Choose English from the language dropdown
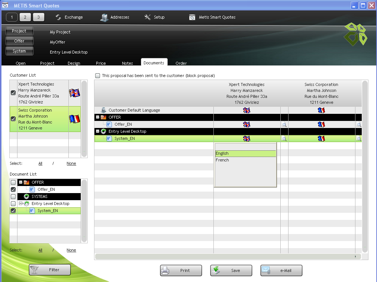 click(245, 154)
